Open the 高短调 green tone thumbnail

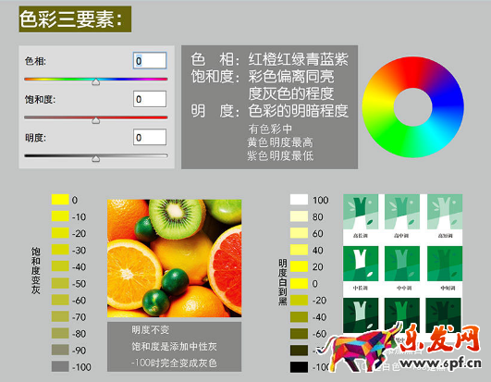[x=445, y=212]
